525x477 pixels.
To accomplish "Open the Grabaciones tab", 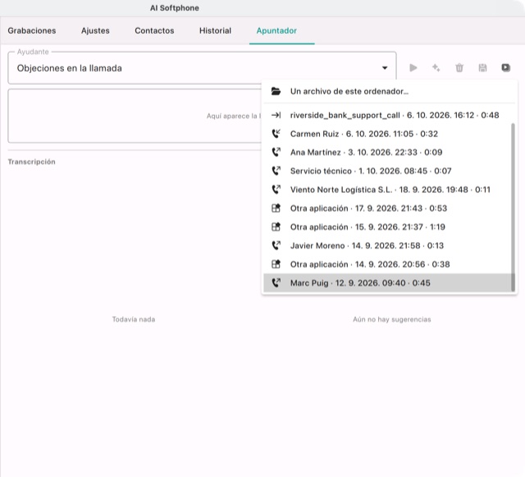I will point(32,30).
